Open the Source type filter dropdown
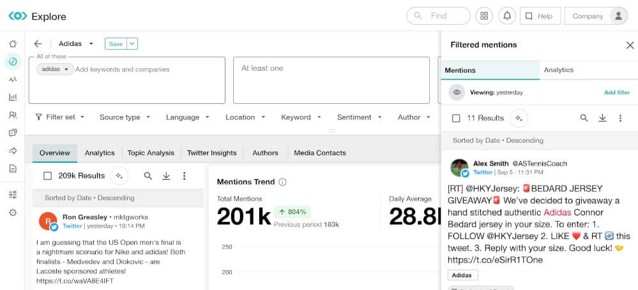The height and width of the screenshot is (290, 638). [125, 117]
